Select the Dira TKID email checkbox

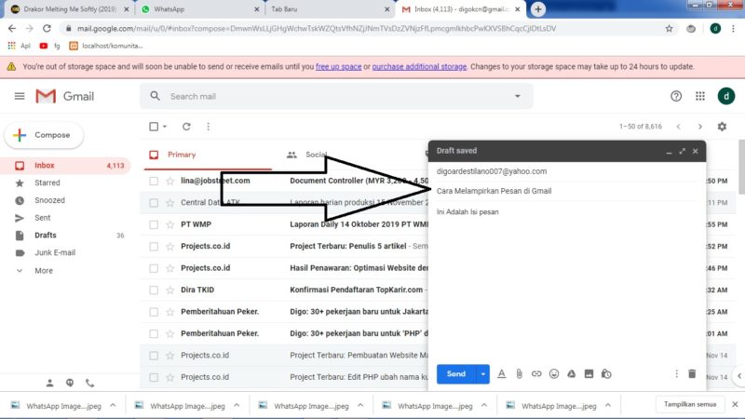point(154,291)
